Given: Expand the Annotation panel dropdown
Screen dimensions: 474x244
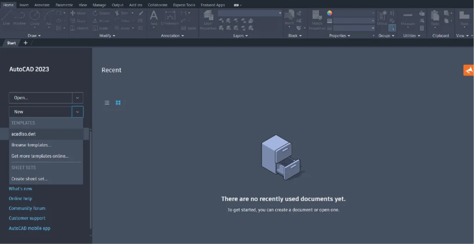Looking at the screenshot, I should 172,36.
